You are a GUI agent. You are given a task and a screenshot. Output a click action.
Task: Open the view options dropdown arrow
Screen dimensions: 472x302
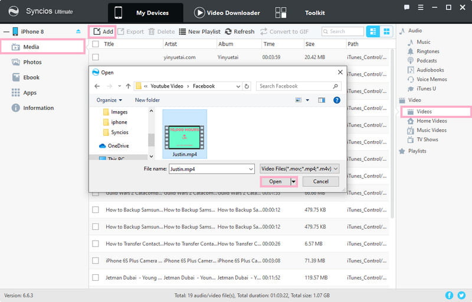click(307, 100)
